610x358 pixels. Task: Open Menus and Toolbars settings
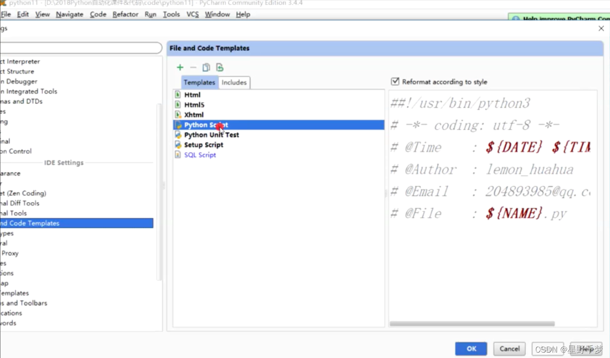(x=24, y=303)
